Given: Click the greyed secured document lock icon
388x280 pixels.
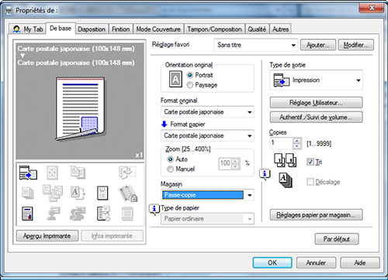Looking at the screenshot, I should pos(128,193).
